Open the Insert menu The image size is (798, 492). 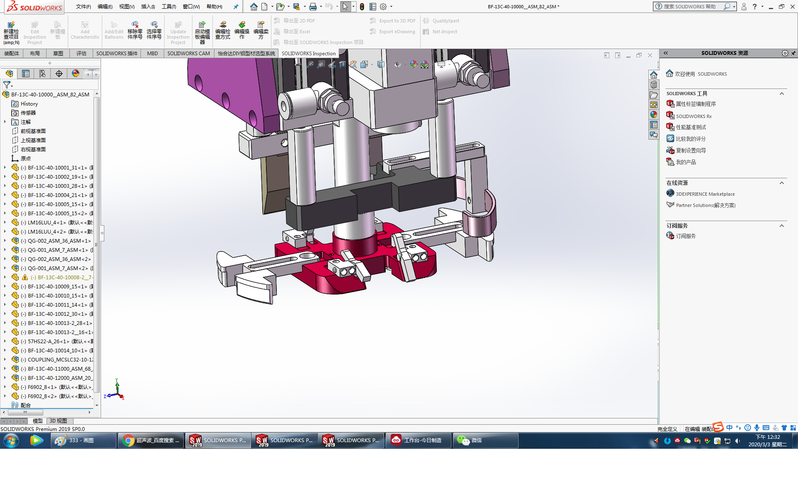(x=148, y=7)
